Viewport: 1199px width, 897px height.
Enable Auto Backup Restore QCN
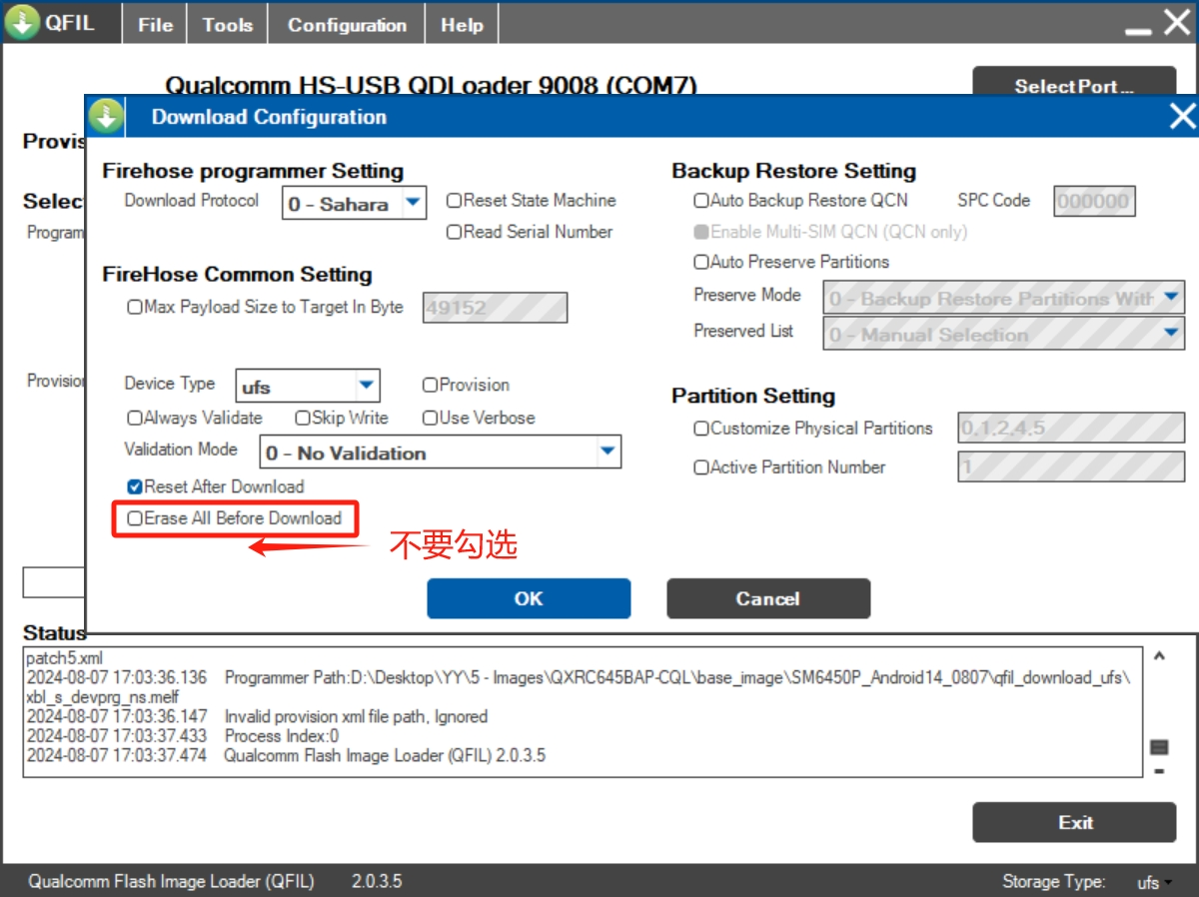[701, 201]
